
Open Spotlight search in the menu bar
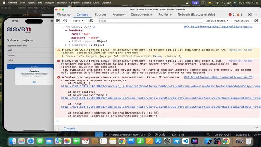point(223,3)
